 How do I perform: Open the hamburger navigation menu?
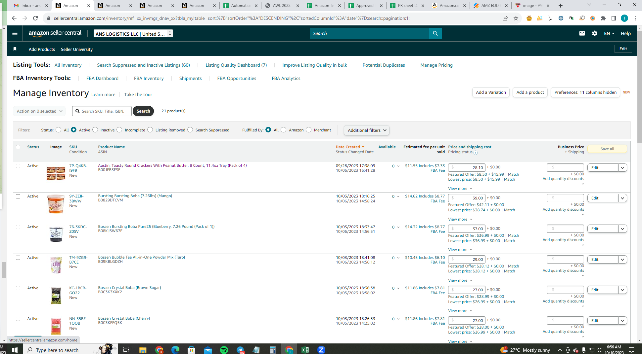(15, 33)
